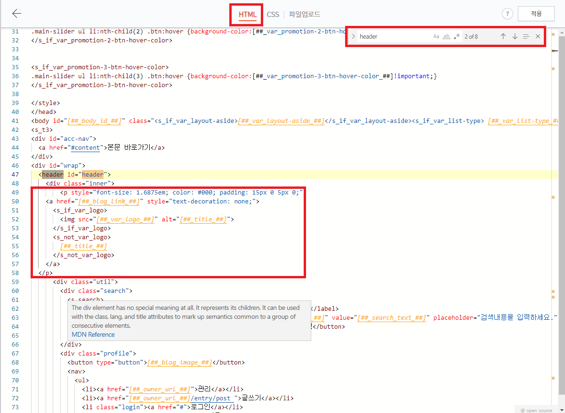Click the [##_title_##] text on line 55
565x413 pixels.
(84, 246)
